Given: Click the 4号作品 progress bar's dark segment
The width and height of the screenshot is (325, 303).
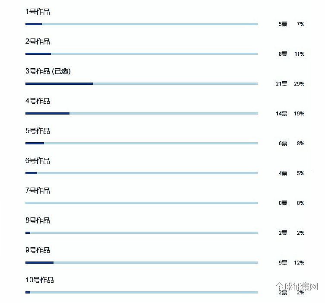Looking at the screenshot, I should [x=47, y=114].
